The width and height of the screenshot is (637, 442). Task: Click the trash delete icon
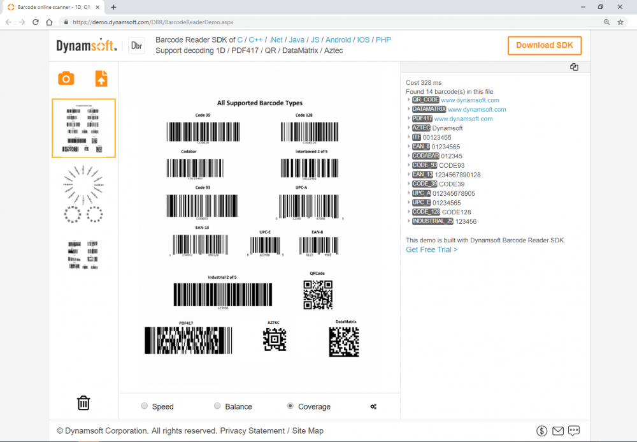coord(83,403)
